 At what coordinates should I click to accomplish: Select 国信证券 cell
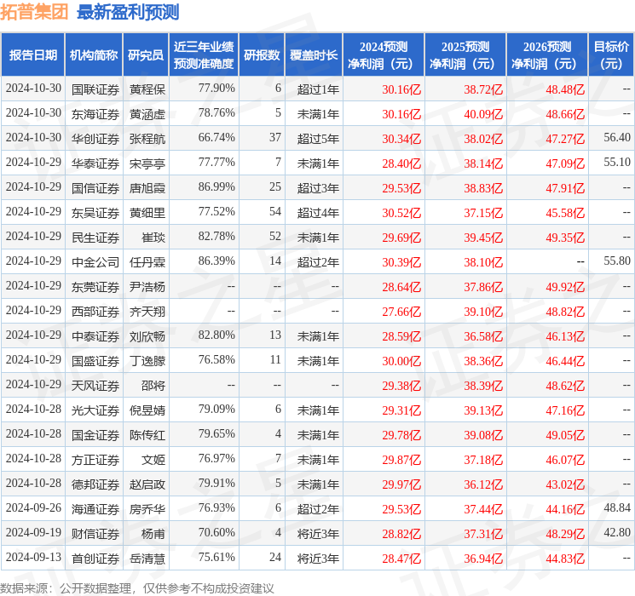coord(95,188)
